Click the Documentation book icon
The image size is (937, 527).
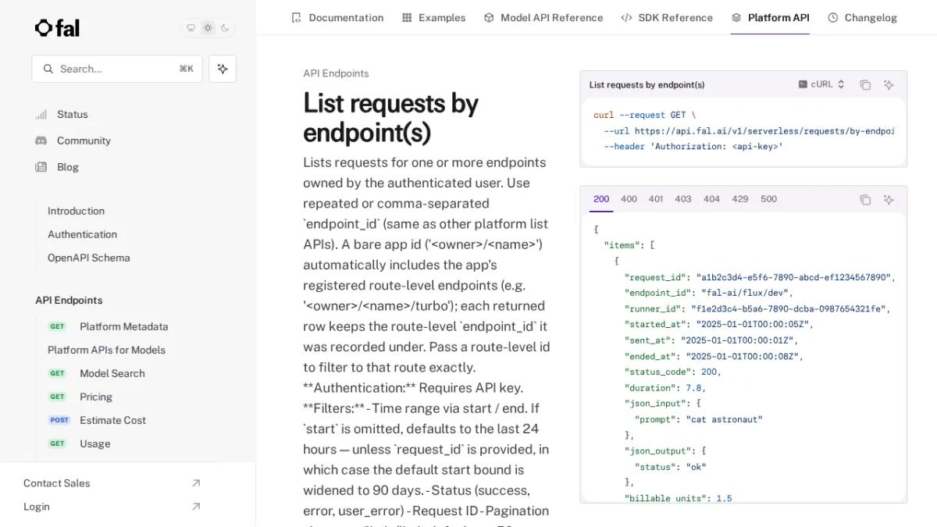click(296, 17)
